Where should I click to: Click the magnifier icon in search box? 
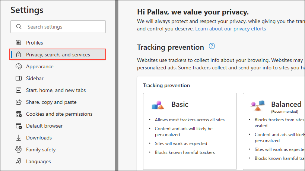(x=19, y=27)
